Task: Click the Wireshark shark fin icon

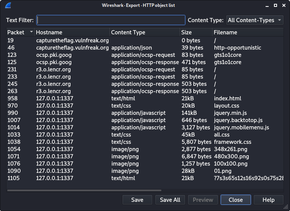Action: click(8, 5)
